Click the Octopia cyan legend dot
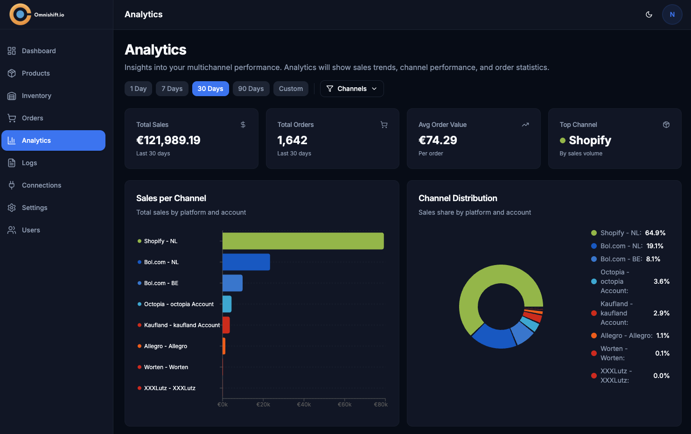The height and width of the screenshot is (434, 691). [x=594, y=281]
